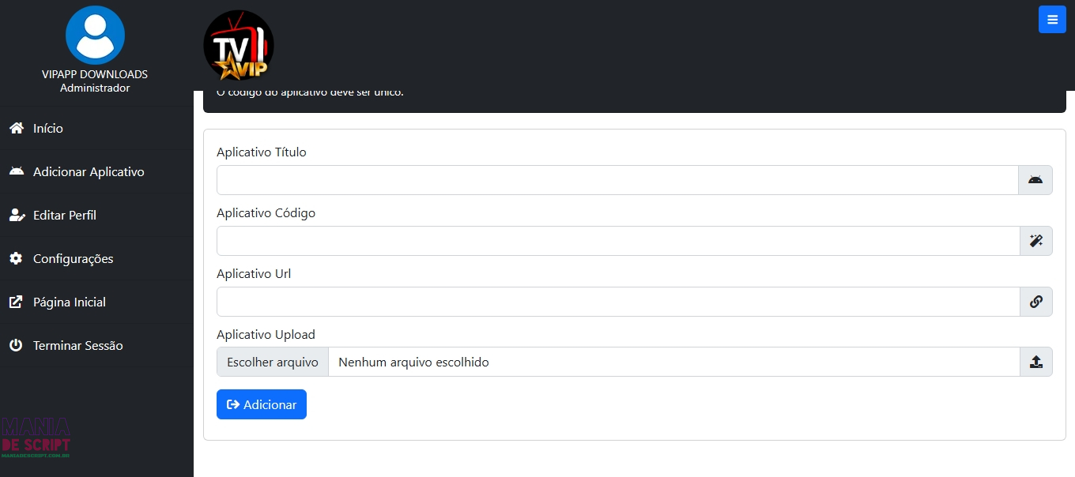Screen dimensions: 1075x477
Task: Focus the Aplicativo Título input field
Action: coord(617,180)
